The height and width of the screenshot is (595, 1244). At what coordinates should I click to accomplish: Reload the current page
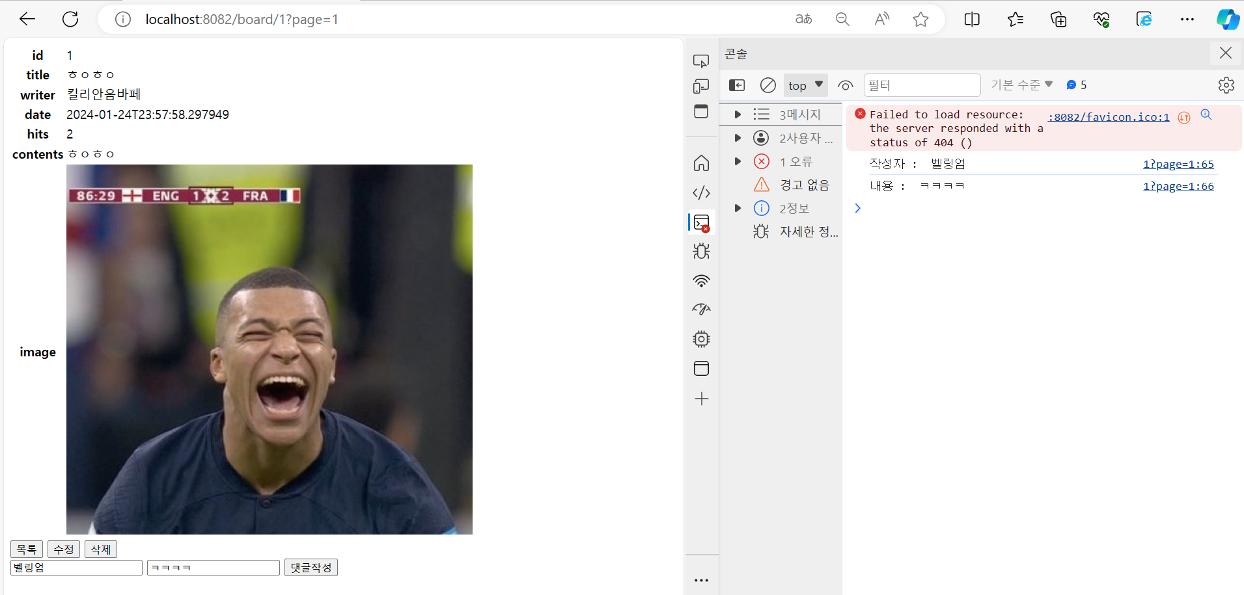click(70, 20)
